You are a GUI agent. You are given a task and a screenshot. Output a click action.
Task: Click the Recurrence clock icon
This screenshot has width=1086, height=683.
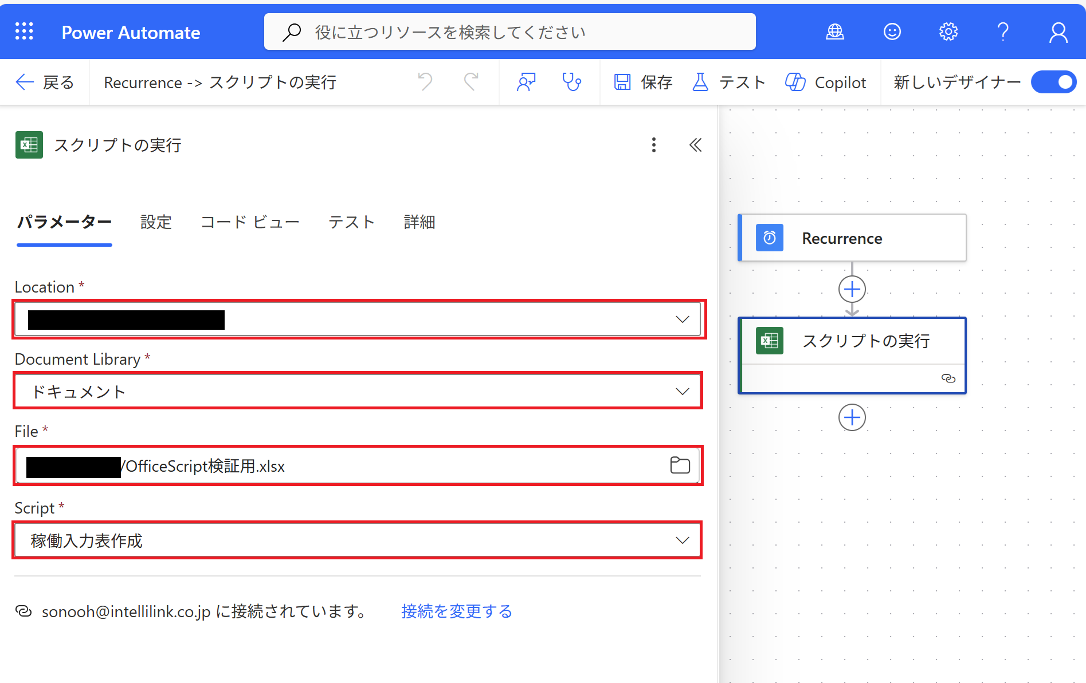click(770, 238)
